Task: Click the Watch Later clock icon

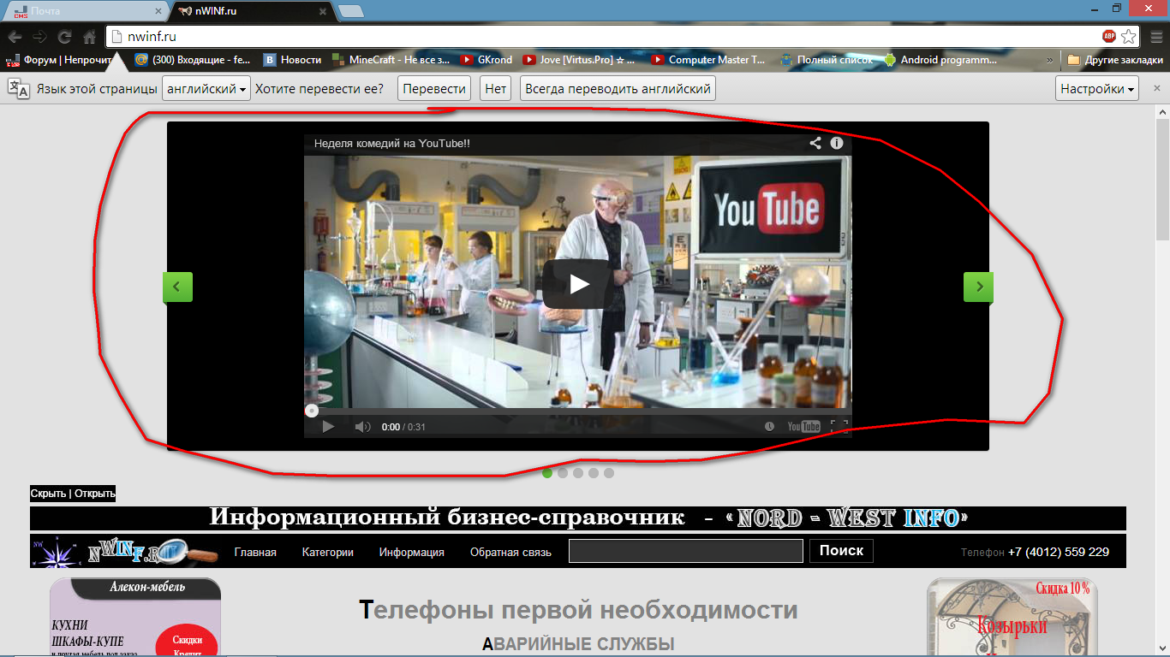Action: pyautogui.click(x=770, y=427)
